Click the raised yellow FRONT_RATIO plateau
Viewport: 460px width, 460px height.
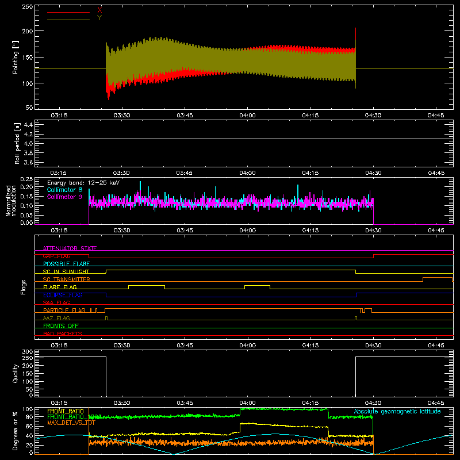(x=283, y=425)
